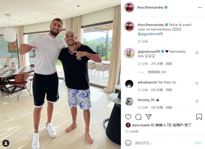The image size is (205, 149).
Task: Save post with bookmark icon
Action: tap(199, 117)
